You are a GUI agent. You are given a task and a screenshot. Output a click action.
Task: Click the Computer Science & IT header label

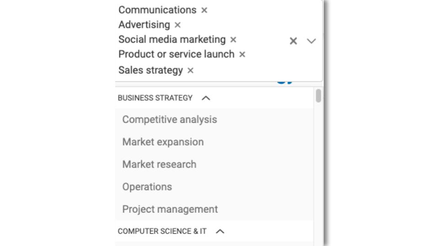tap(162, 231)
